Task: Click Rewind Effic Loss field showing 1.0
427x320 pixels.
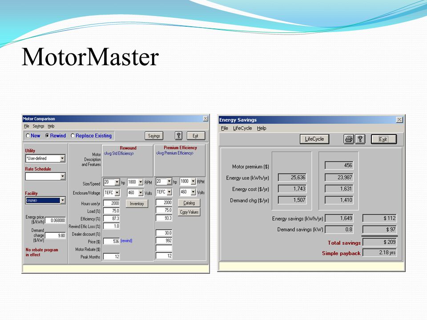Action: tap(112, 226)
